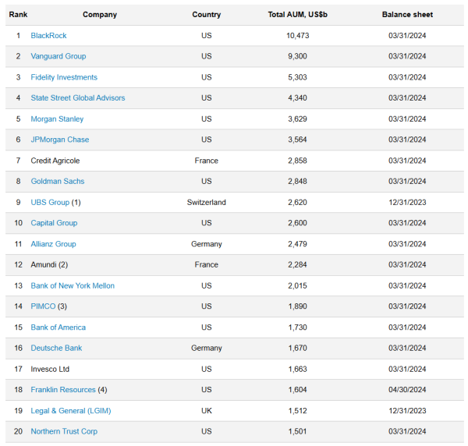The width and height of the screenshot is (468, 446).
Task: Open the Bank of America link
Action: pos(58,327)
